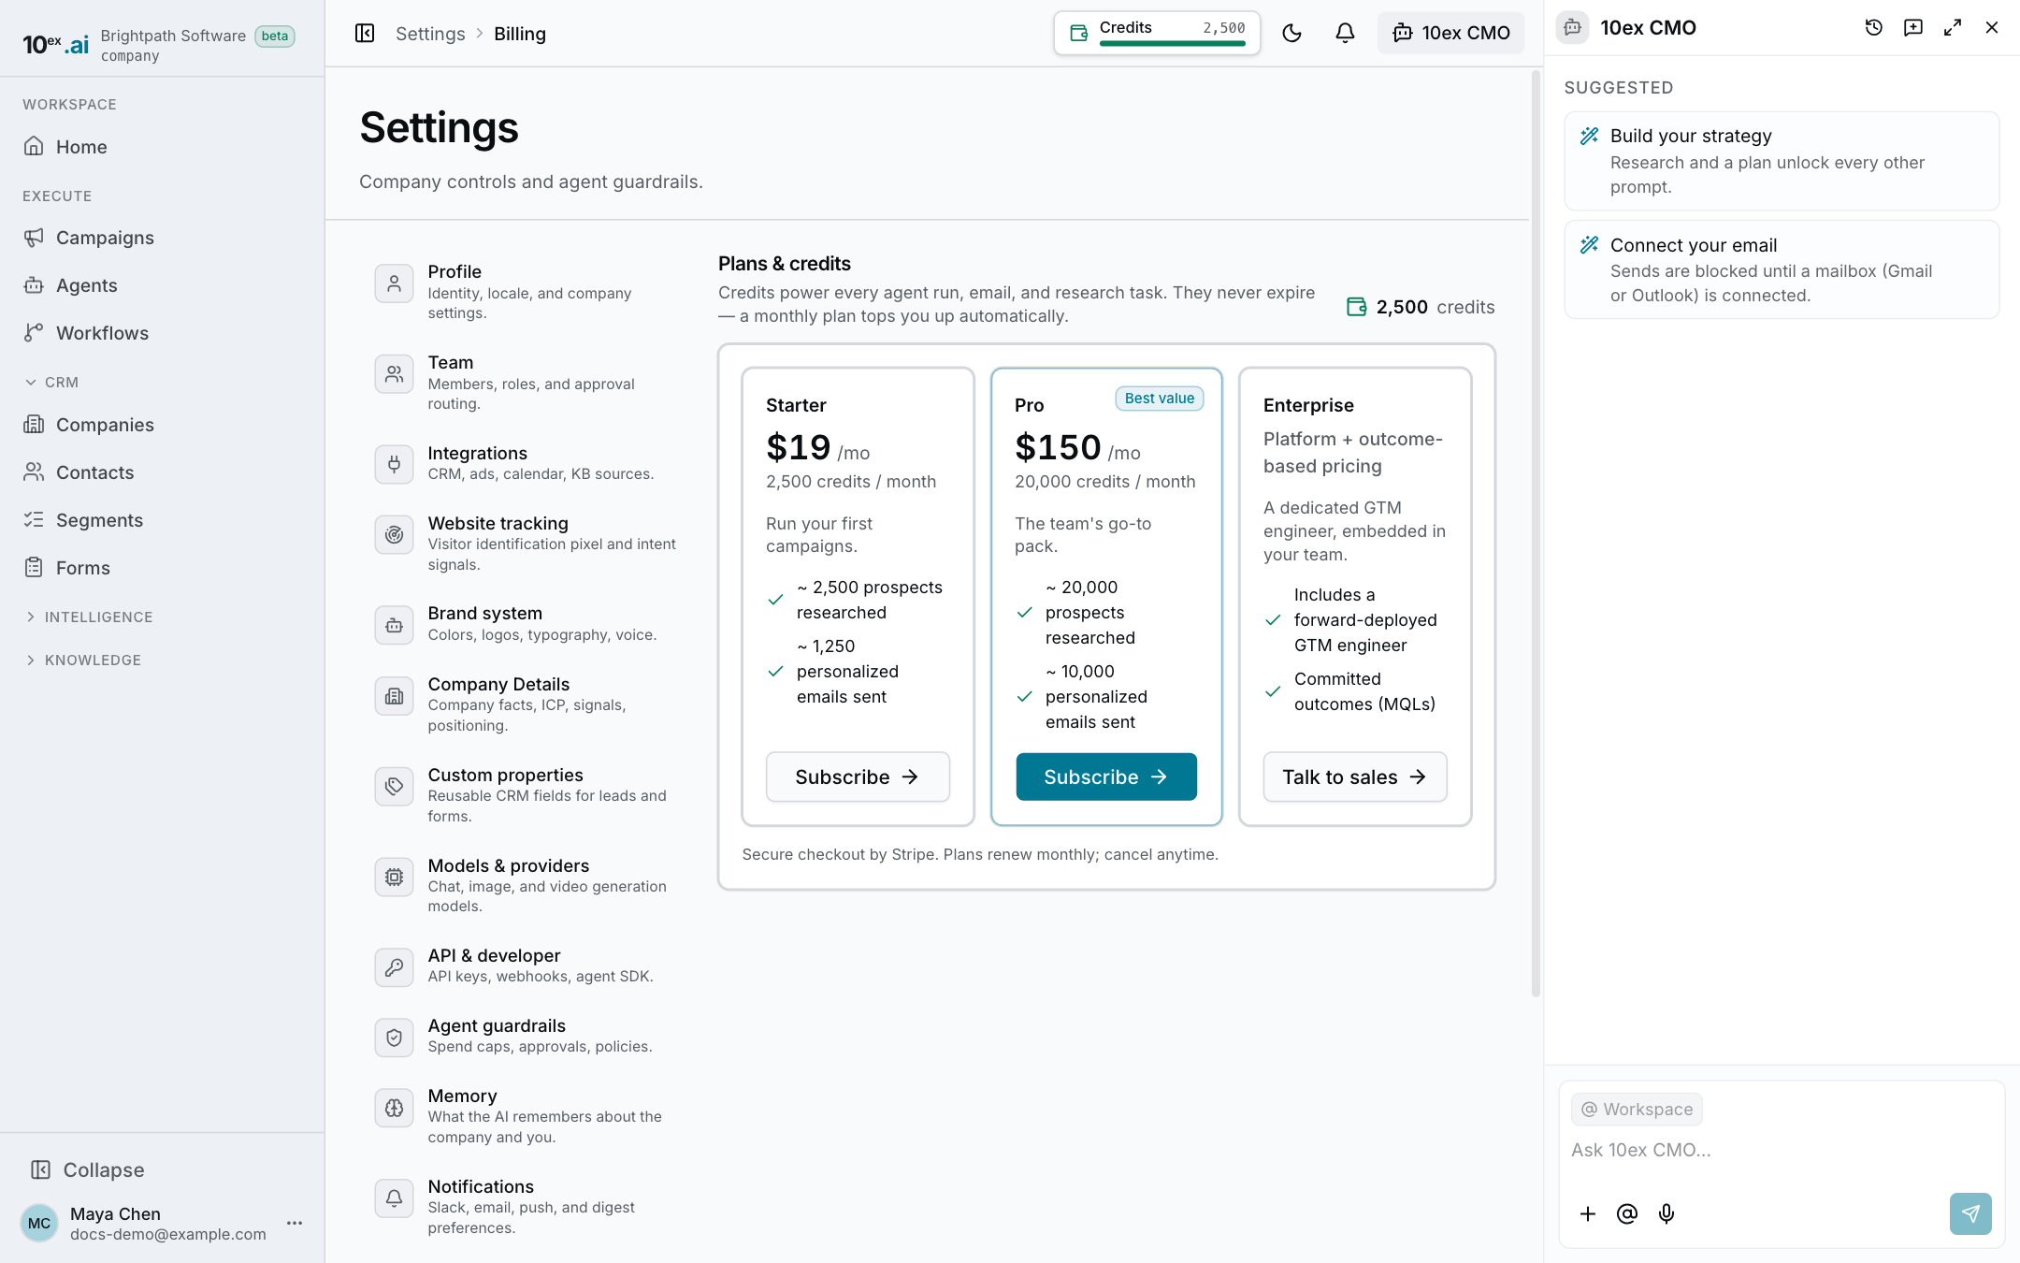Viewport: 2020px width, 1263px height.
Task: Click the Company Details building icon
Action: [395, 696]
